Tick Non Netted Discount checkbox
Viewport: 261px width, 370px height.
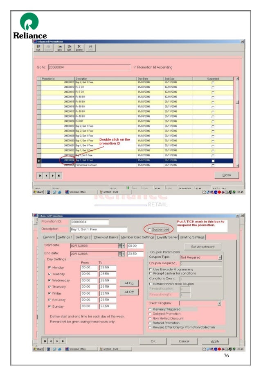[150, 318]
